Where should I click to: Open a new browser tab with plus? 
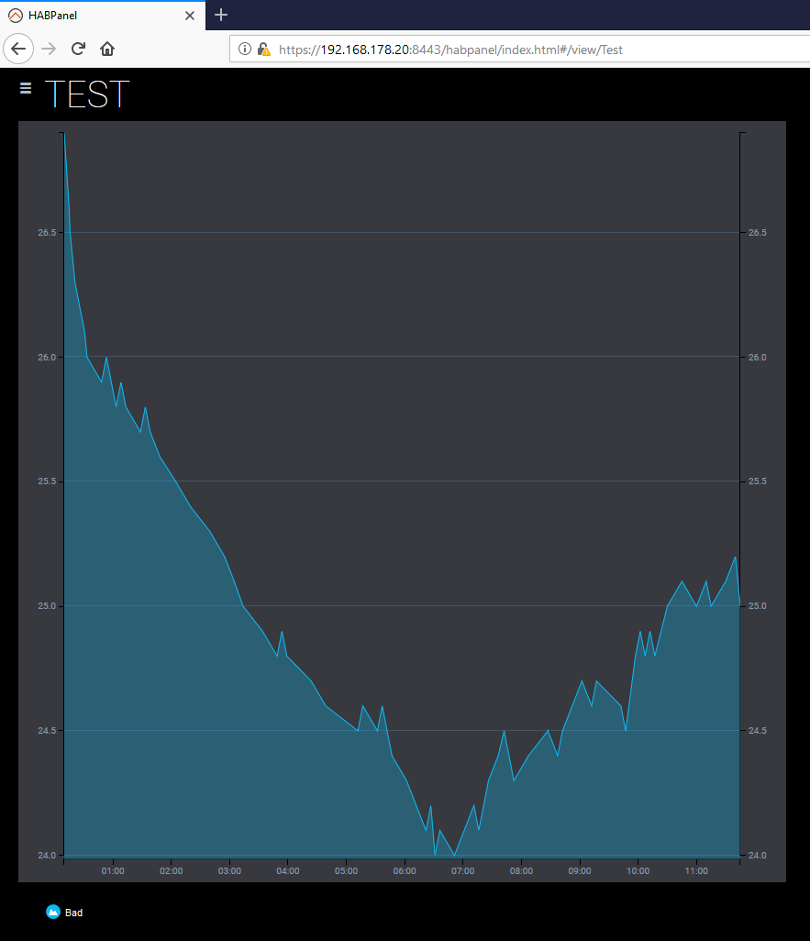(x=221, y=15)
